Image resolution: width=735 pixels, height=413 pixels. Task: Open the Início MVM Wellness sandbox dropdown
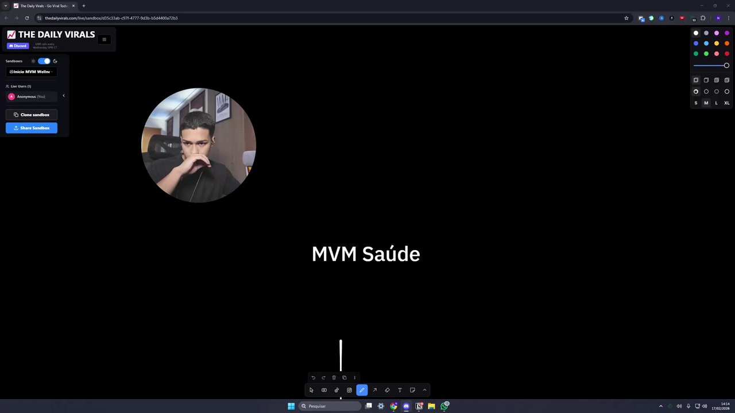pos(32,72)
